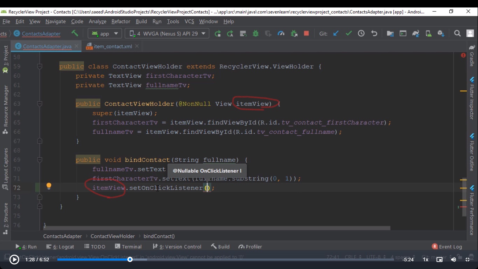
Task: Open the playback speed 1x selector
Action: point(426,260)
